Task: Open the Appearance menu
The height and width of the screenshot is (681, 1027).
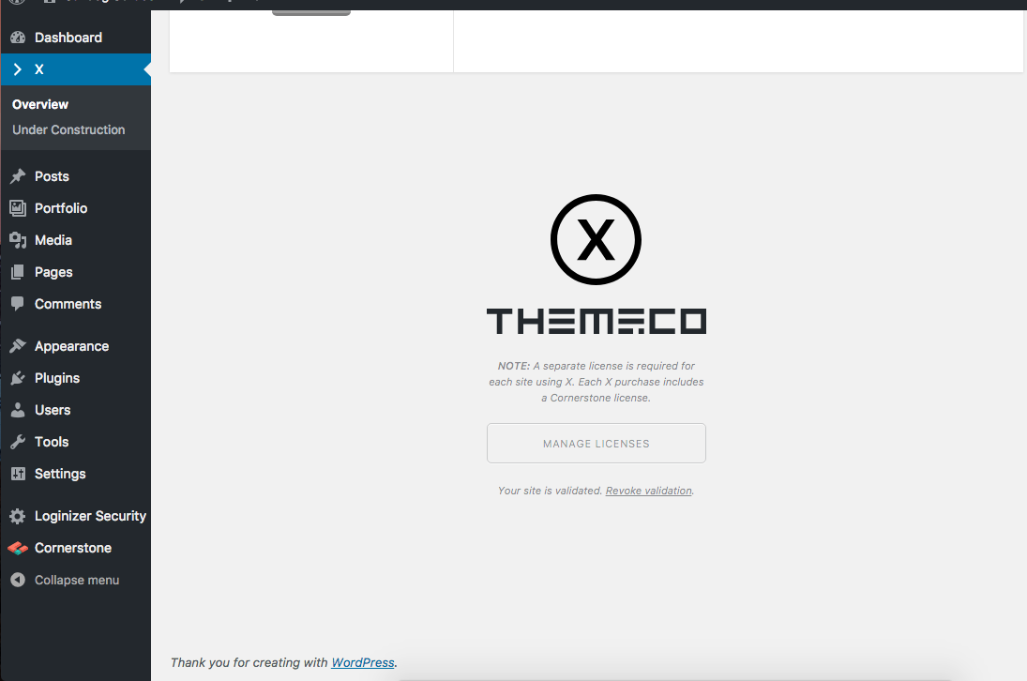Action: [71, 346]
